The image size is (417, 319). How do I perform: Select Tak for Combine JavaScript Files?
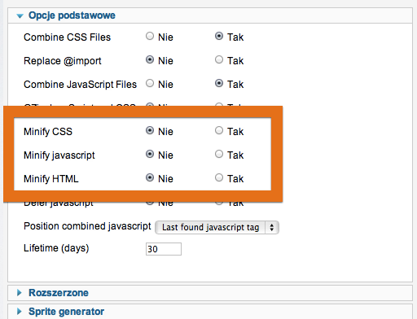tap(219, 83)
